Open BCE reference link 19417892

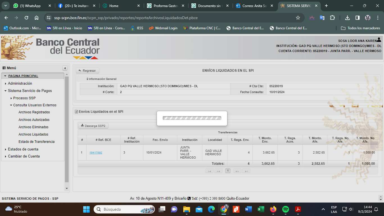coord(96,153)
